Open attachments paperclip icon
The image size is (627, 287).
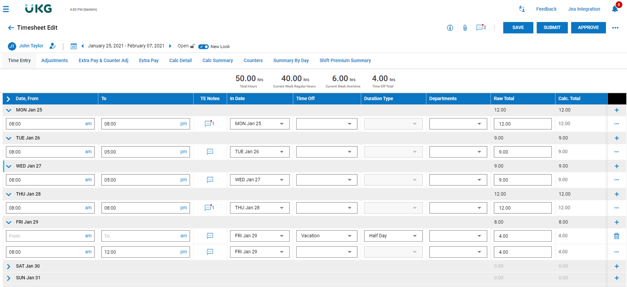tap(465, 28)
